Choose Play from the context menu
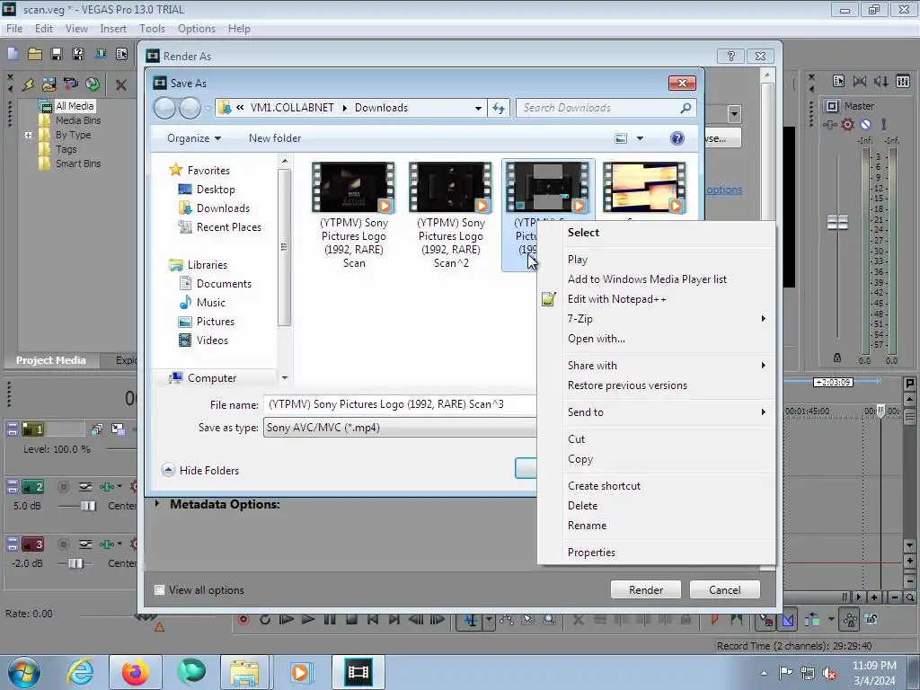Image resolution: width=920 pixels, height=690 pixels. pyautogui.click(x=657, y=260)
